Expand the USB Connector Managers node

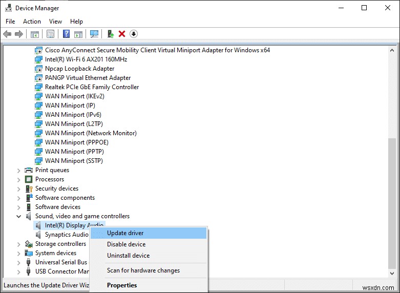(18, 271)
